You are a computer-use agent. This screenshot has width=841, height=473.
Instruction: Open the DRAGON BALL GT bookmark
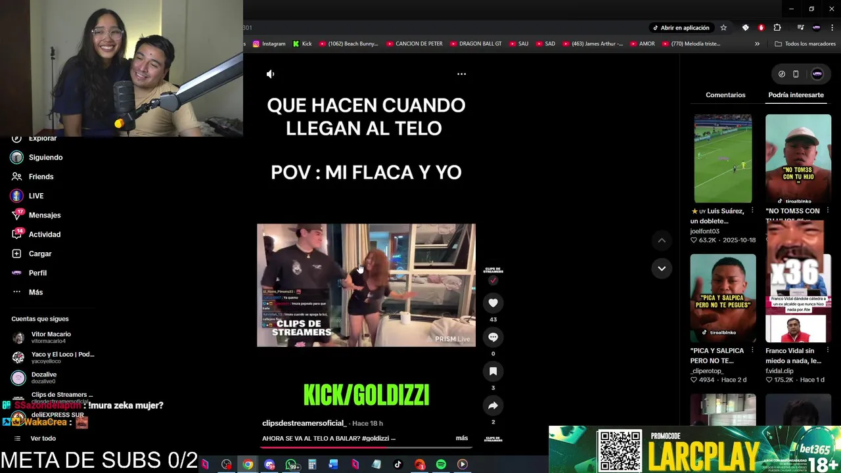476,44
